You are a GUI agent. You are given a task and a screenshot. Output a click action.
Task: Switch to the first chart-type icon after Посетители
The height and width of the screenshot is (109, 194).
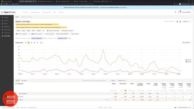pos(25,43)
